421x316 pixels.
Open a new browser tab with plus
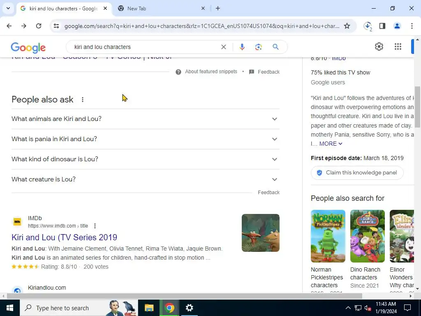[x=218, y=8]
